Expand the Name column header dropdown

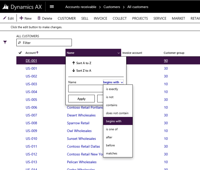coord(119,53)
